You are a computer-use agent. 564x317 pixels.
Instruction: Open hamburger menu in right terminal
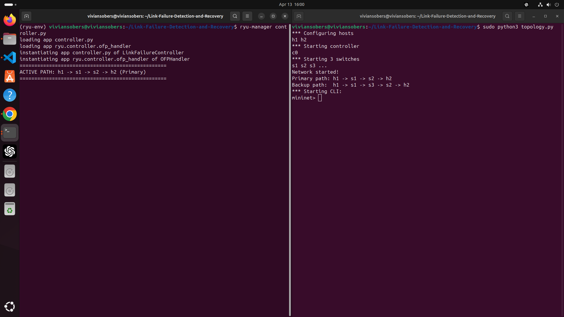click(x=520, y=16)
